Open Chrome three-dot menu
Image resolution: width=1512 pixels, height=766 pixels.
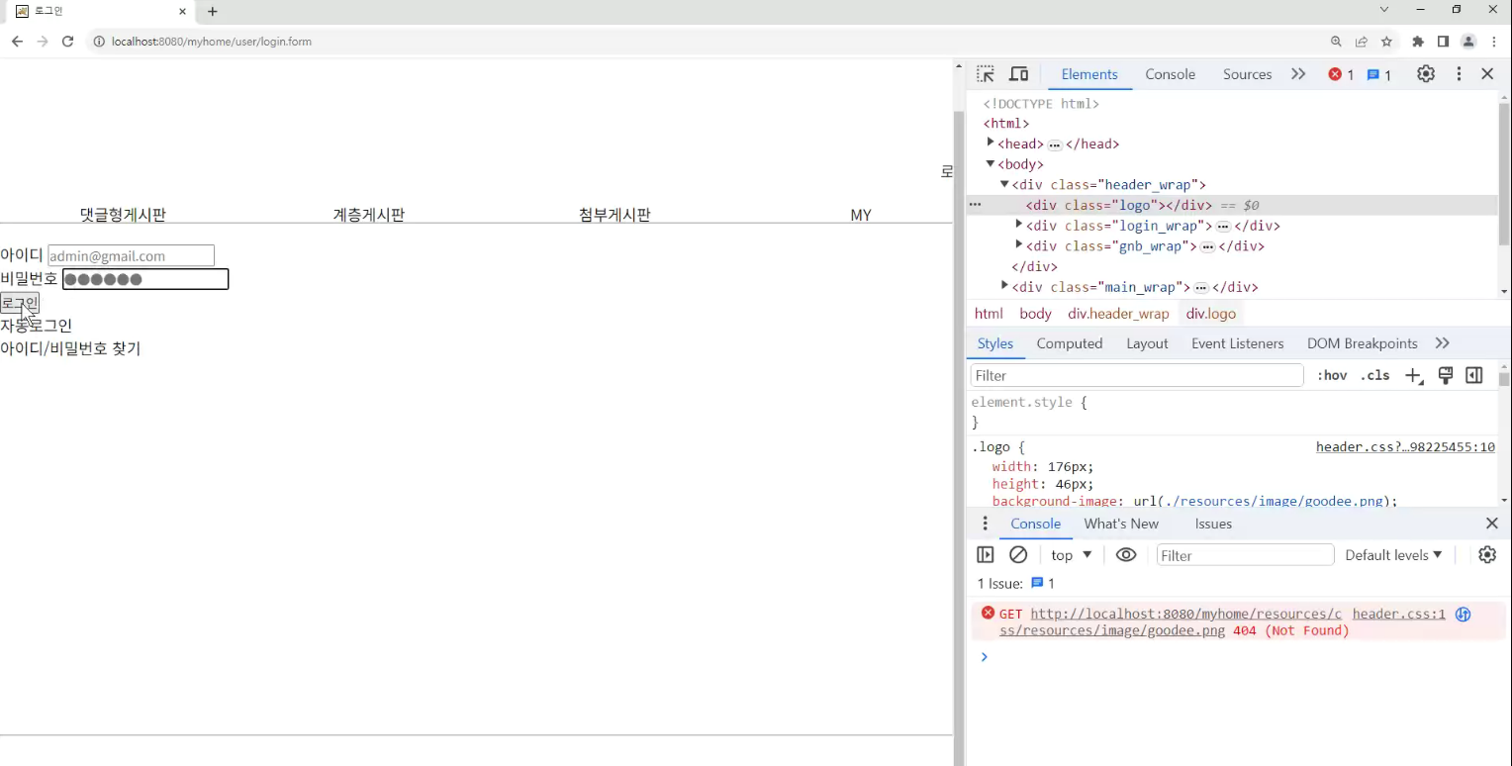click(x=1493, y=42)
